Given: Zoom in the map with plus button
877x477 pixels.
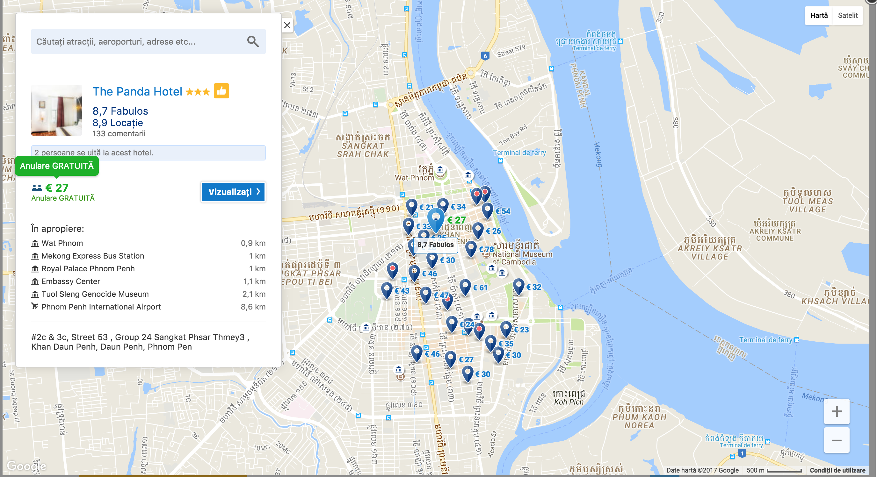Looking at the screenshot, I should pos(836,411).
